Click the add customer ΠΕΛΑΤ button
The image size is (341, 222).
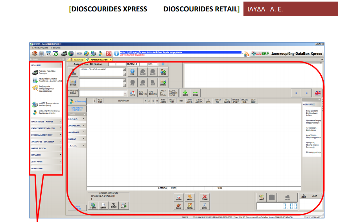(163, 72)
